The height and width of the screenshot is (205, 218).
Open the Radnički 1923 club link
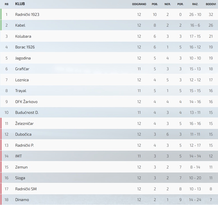[x=27, y=14]
